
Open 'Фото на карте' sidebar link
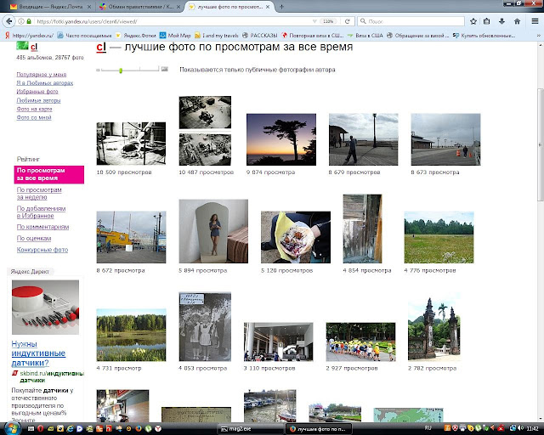(34, 109)
